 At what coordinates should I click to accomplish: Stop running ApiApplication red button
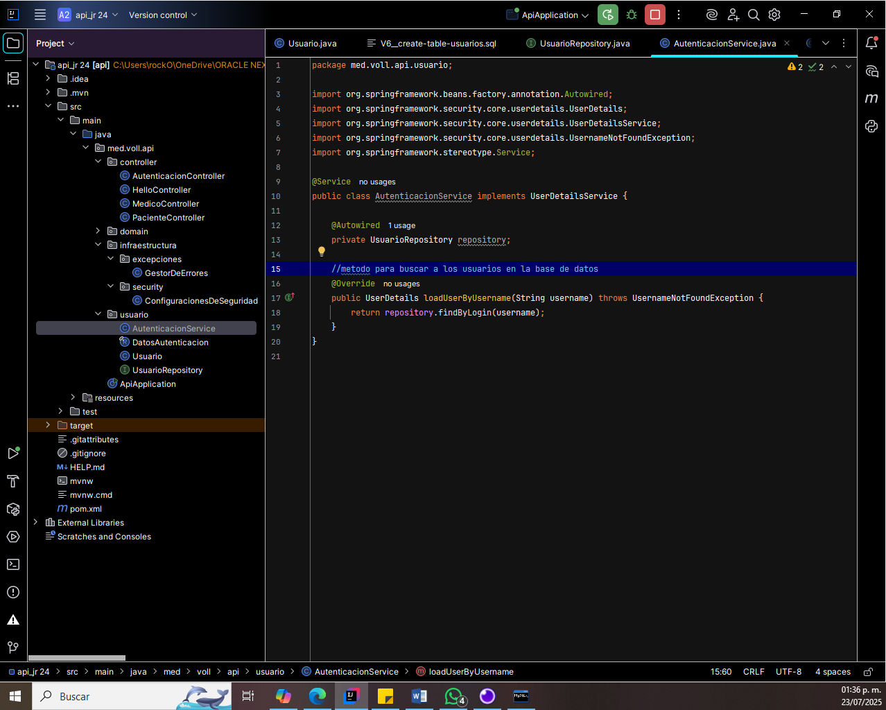pos(655,15)
